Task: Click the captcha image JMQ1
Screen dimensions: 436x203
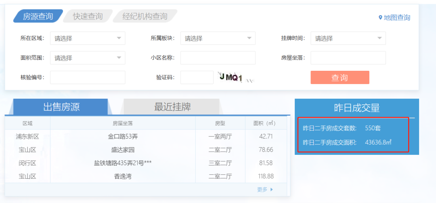Action: (x=235, y=77)
